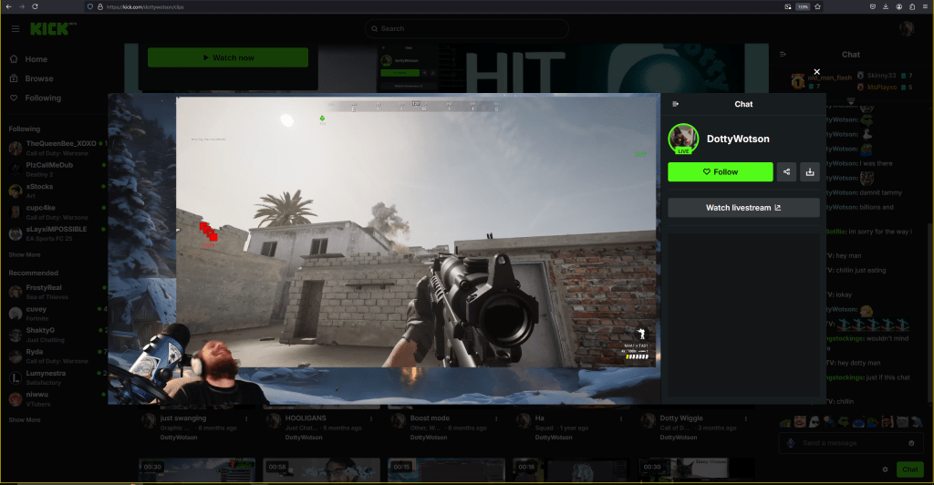Image resolution: width=934 pixels, height=485 pixels.
Task: Click the share icon next to Follow
Action: tap(786, 172)
